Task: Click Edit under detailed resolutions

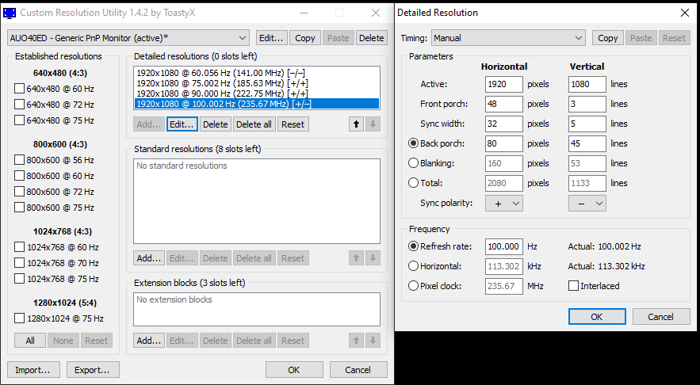Action: (x=181, y=124)
